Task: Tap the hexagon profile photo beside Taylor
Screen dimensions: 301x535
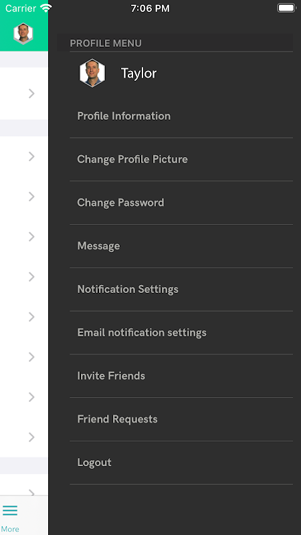Action: point(92,73)
